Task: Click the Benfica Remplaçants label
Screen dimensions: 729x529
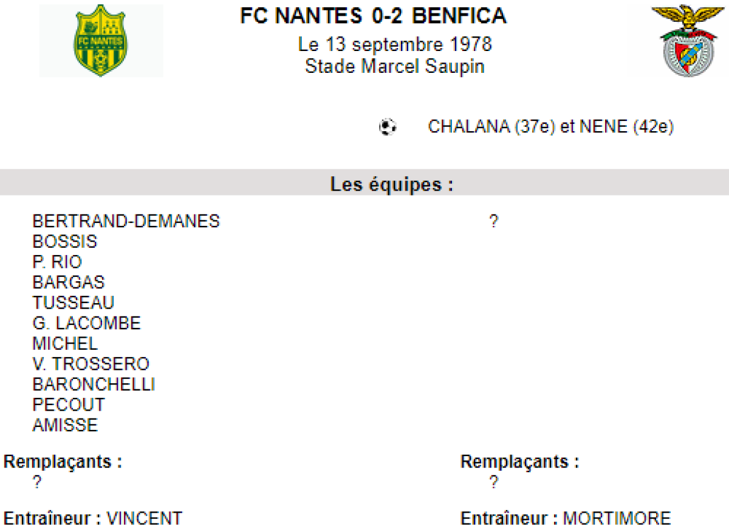Action: pyautogui.click(x=520, y=462)
